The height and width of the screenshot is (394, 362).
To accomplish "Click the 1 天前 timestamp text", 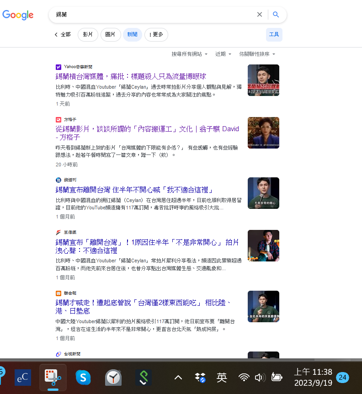I will point(63,104).
